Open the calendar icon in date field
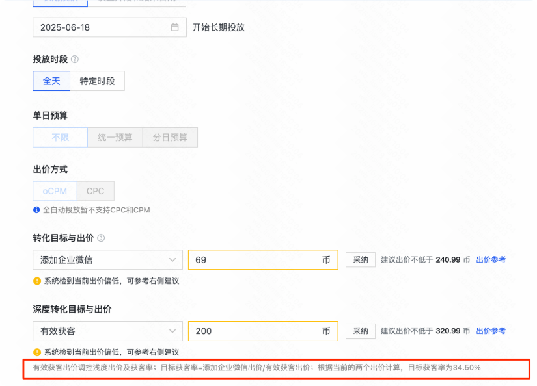This screenshot has width=537, height=386. (174, 27)
